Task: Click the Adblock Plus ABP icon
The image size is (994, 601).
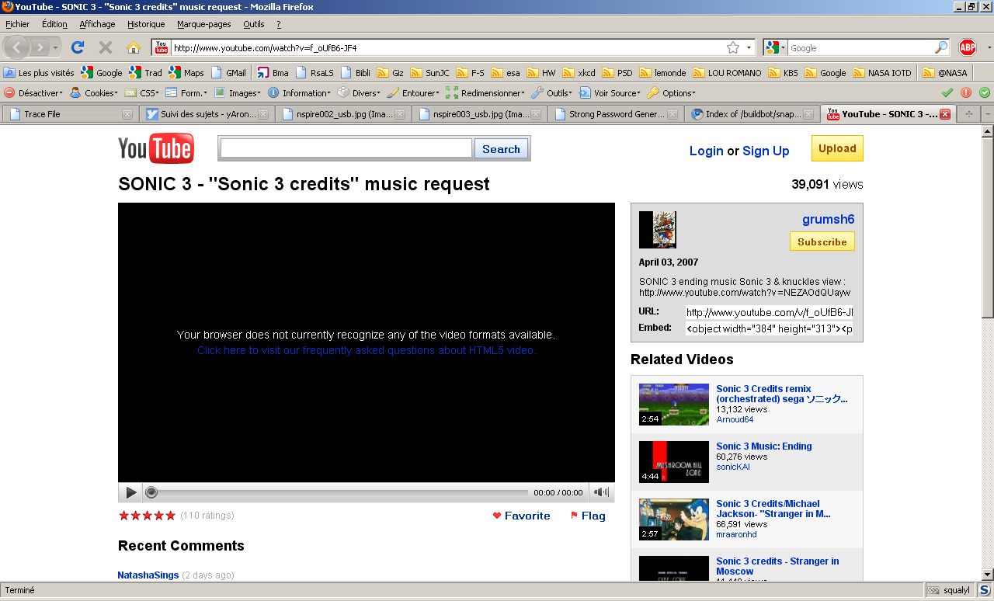Action: pyautogui.click(x=967, y=47)
